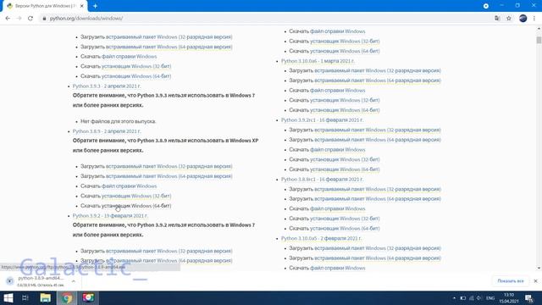Open File Explorer from taskbar
Image resolution: width=542 pixels, height=305 pixels.
coord(45,297)
